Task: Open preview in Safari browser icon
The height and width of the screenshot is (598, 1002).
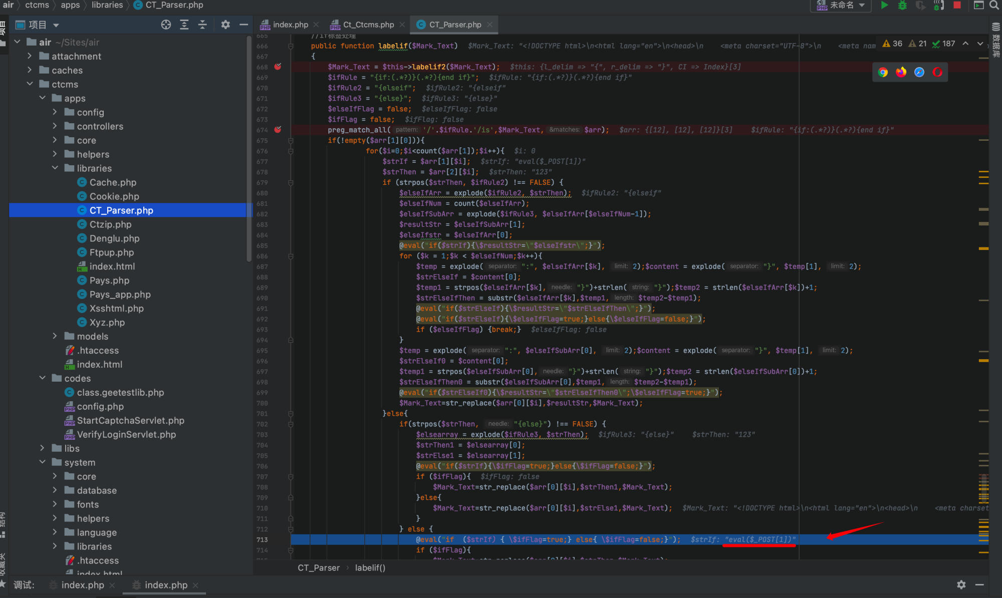Action: [x=919, y=72]
